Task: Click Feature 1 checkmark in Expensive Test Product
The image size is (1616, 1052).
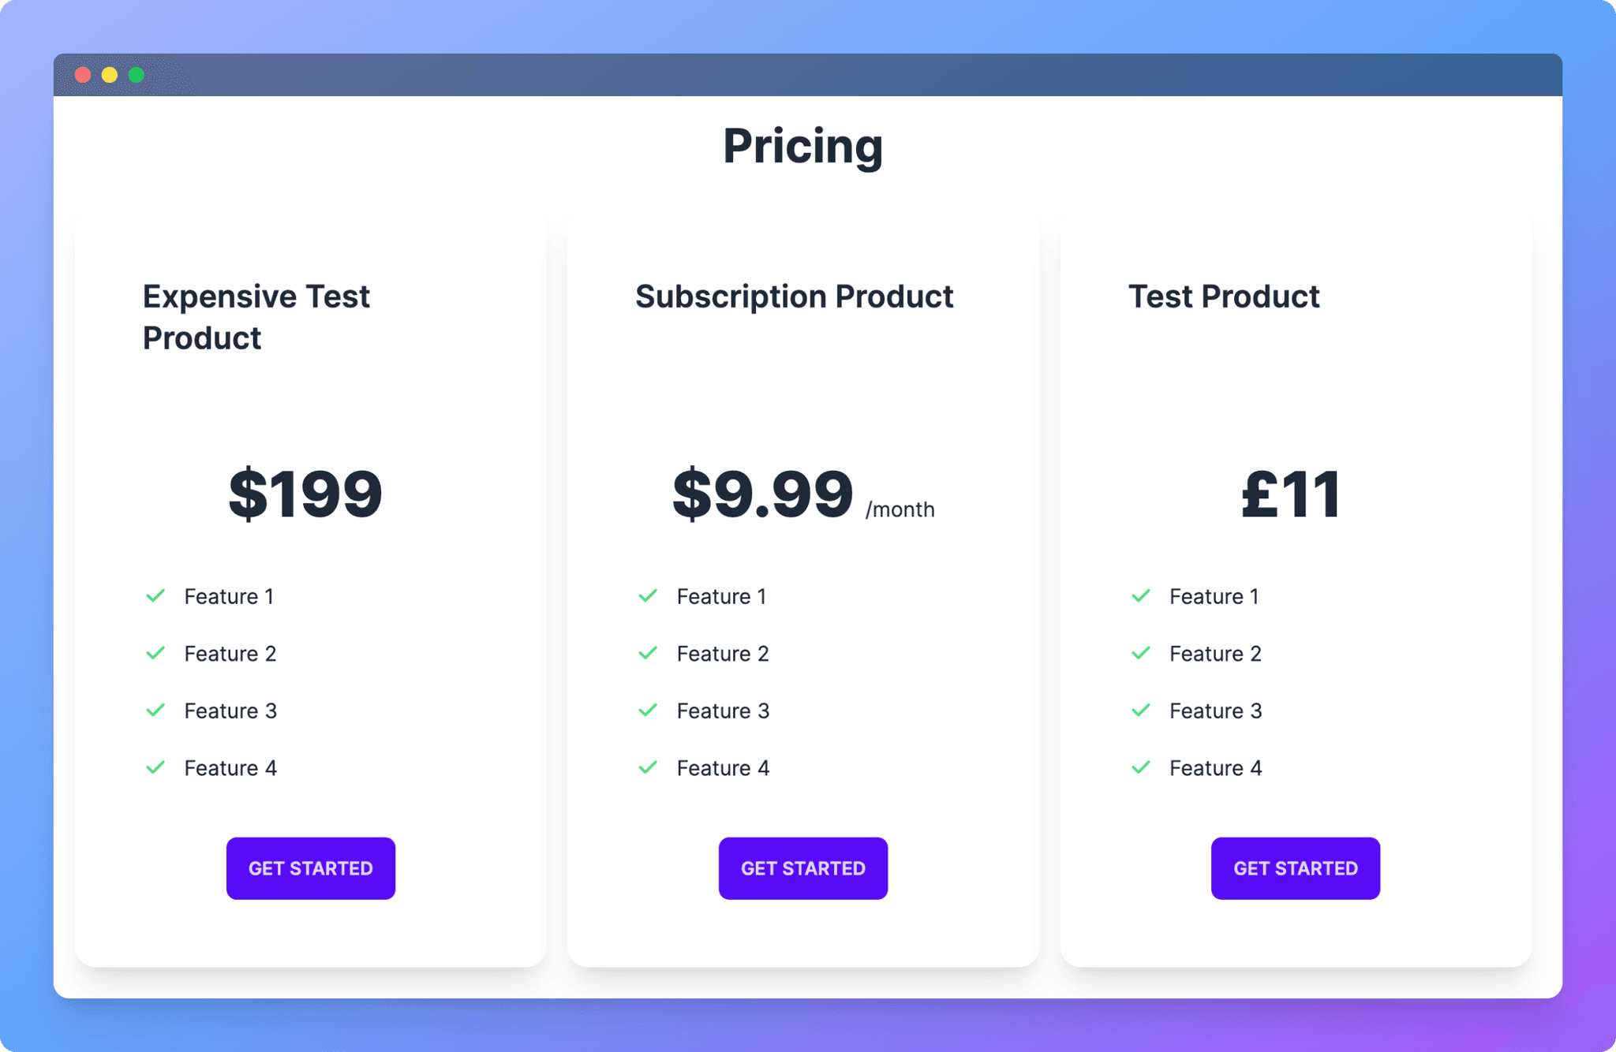Action: (x=155, y=595)
